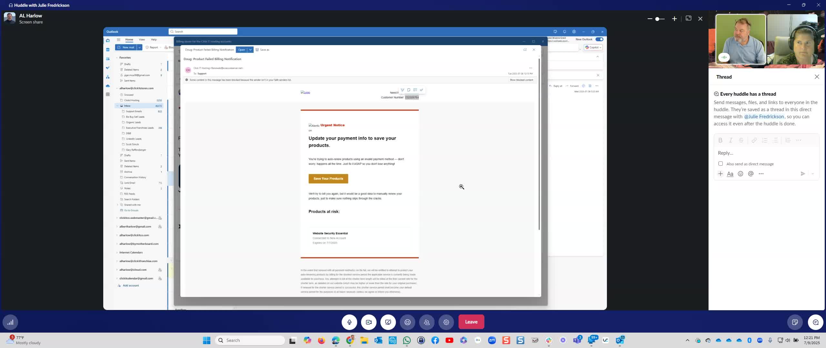Open Slack from the taskbar
Image resolution: width=826 pixels, height=348 pixels.
pos(549,340)
